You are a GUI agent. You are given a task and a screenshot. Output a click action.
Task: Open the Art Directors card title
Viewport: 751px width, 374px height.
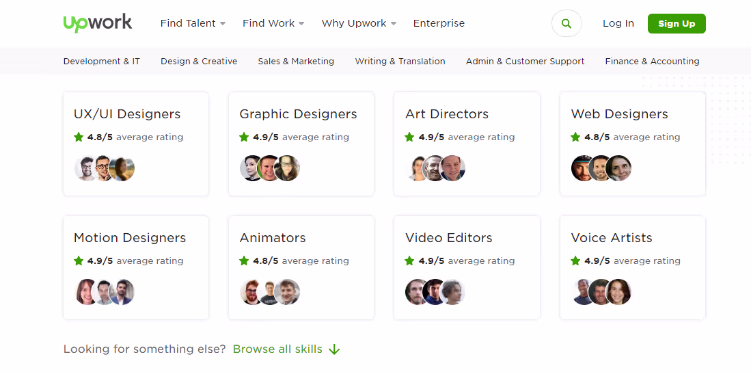click(x=447, y=114)
